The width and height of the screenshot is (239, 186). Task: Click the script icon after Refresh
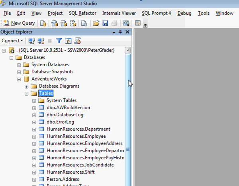(x=77, y=41)
